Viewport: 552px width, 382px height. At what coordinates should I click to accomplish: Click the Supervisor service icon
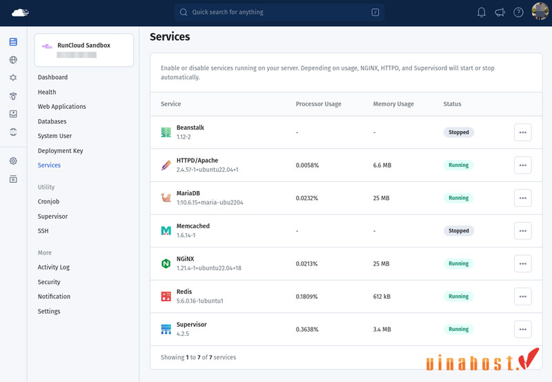[166, 329]
